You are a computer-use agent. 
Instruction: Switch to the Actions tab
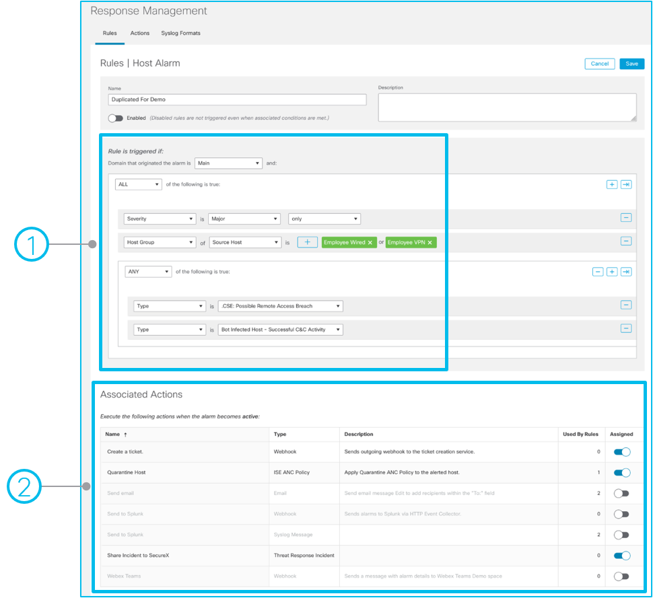pyautogui.click(x=140, y=33)
